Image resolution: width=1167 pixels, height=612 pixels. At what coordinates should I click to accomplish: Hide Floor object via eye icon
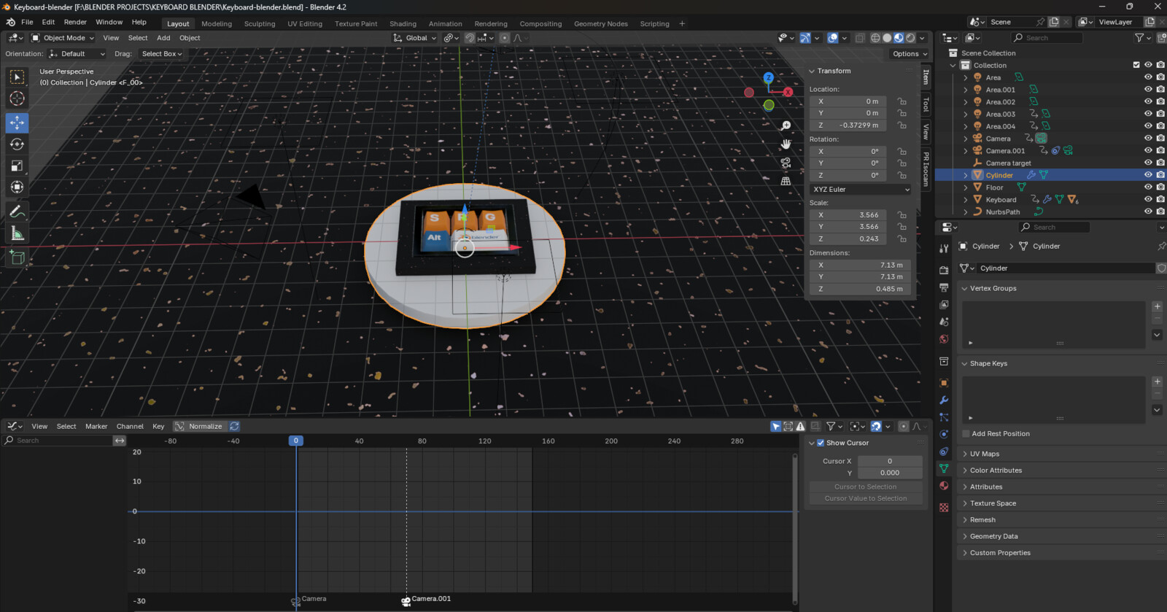[x=1148, y=187]
